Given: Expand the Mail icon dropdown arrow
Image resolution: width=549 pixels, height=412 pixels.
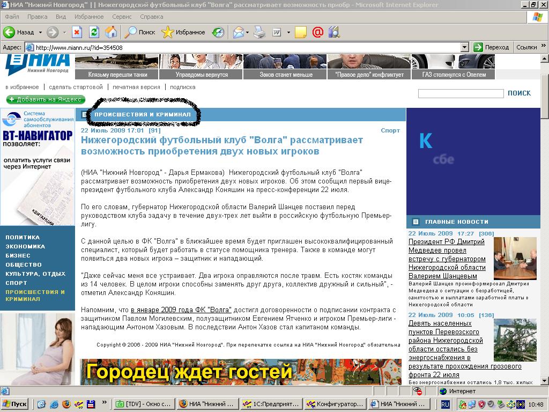Looking at the screenshot, I should pos(248,32).
